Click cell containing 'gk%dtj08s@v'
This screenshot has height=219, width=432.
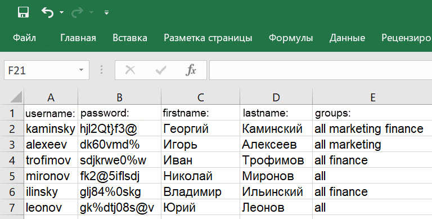pos(119,207)
